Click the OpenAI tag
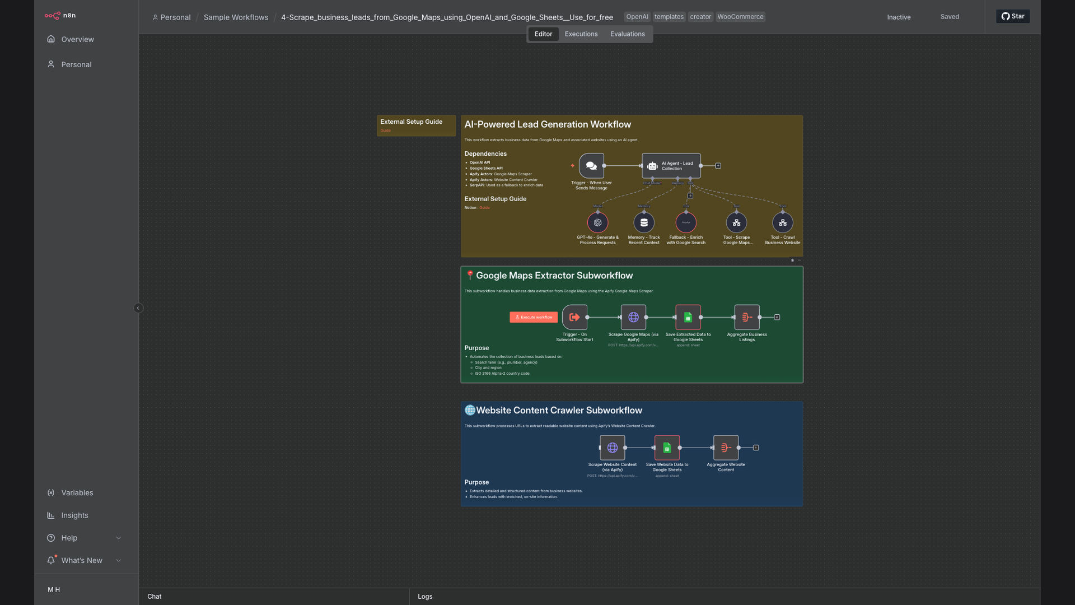 point(637,17)
